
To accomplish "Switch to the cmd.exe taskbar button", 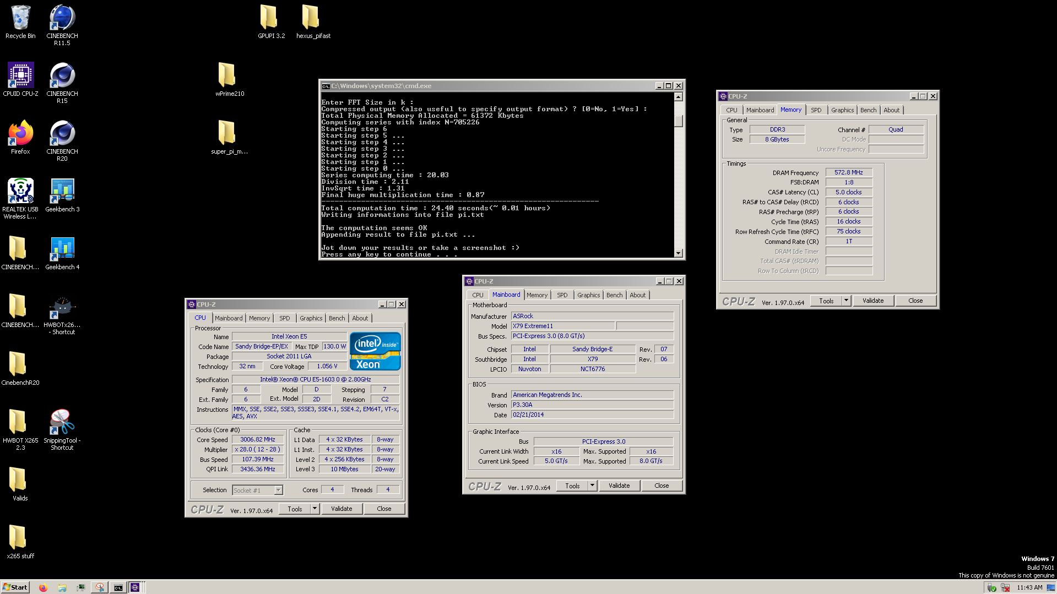I will (x=118, y=587).
